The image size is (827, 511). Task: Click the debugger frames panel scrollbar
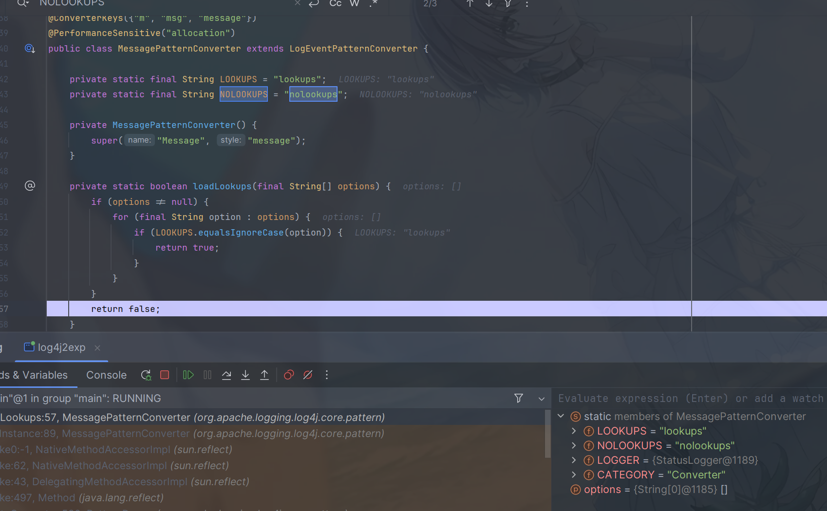[x=547, y=433]
